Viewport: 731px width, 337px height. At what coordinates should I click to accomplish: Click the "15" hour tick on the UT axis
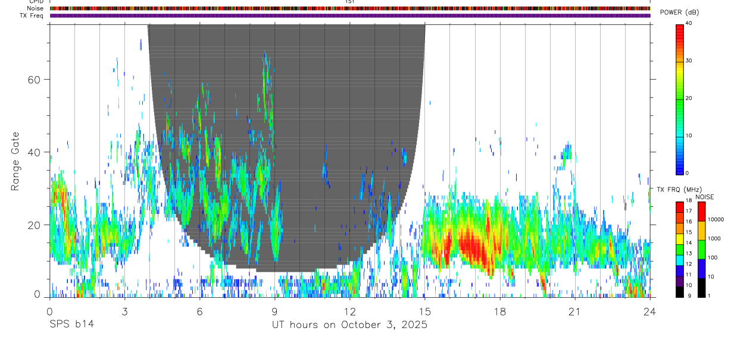424,311
